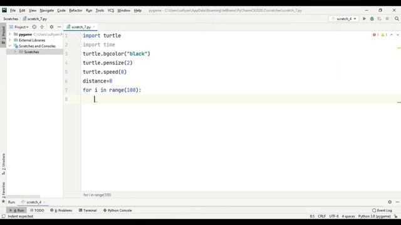Open the Project view selector dropdown
Viewport: 401px width, 225px height.
coord(19,27)
